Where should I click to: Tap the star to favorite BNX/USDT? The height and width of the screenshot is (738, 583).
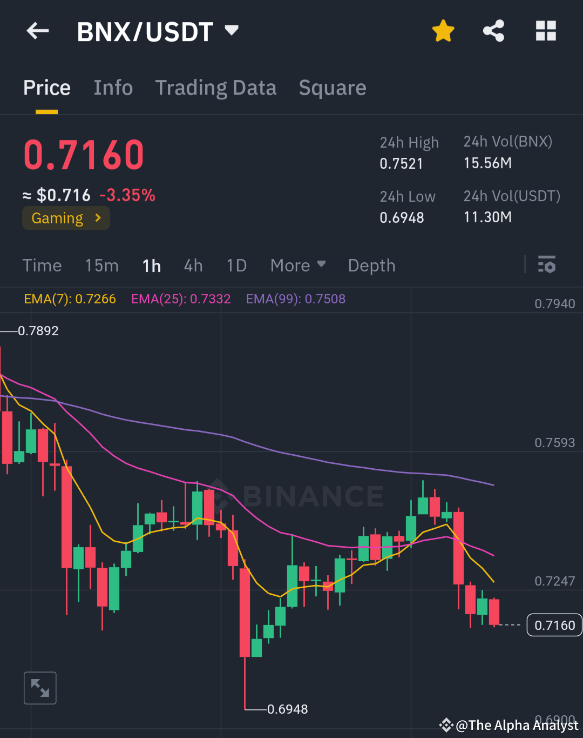pos(443,31)
